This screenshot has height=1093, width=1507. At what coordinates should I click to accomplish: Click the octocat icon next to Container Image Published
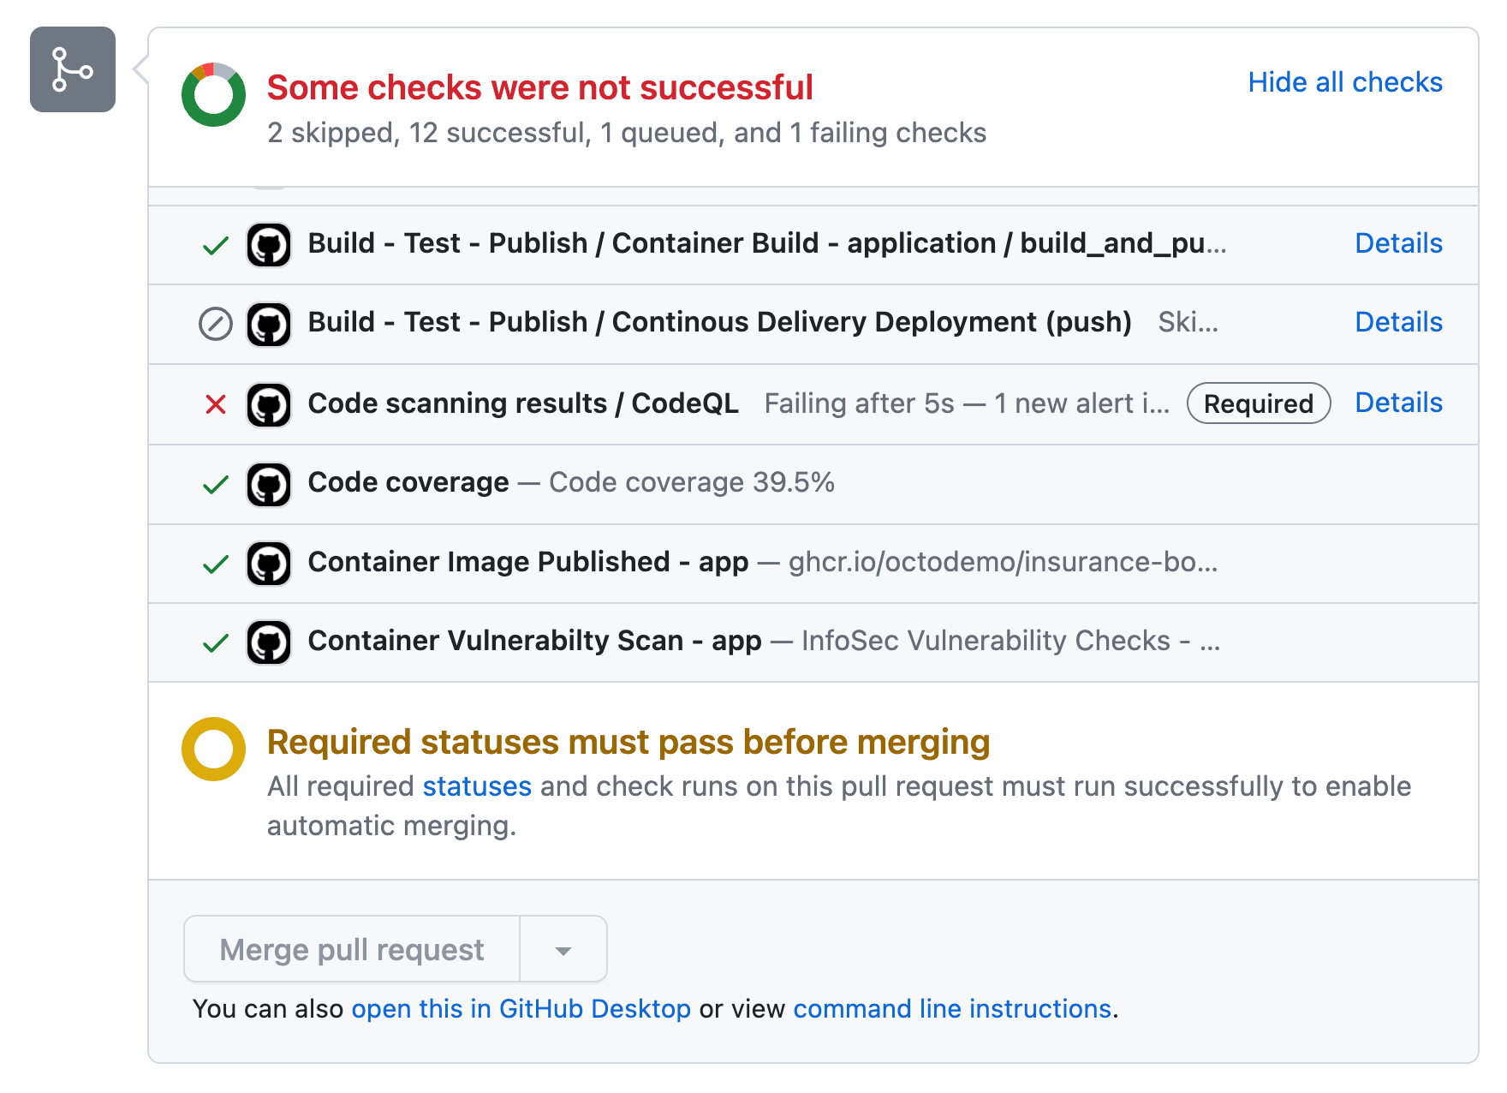[268, 563]
